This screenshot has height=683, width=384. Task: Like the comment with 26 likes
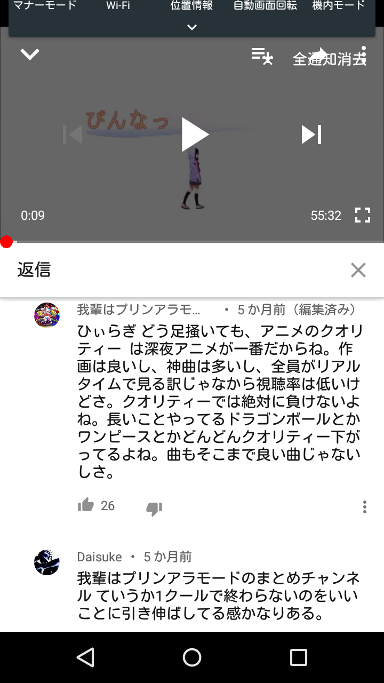(x=86, y=505)
